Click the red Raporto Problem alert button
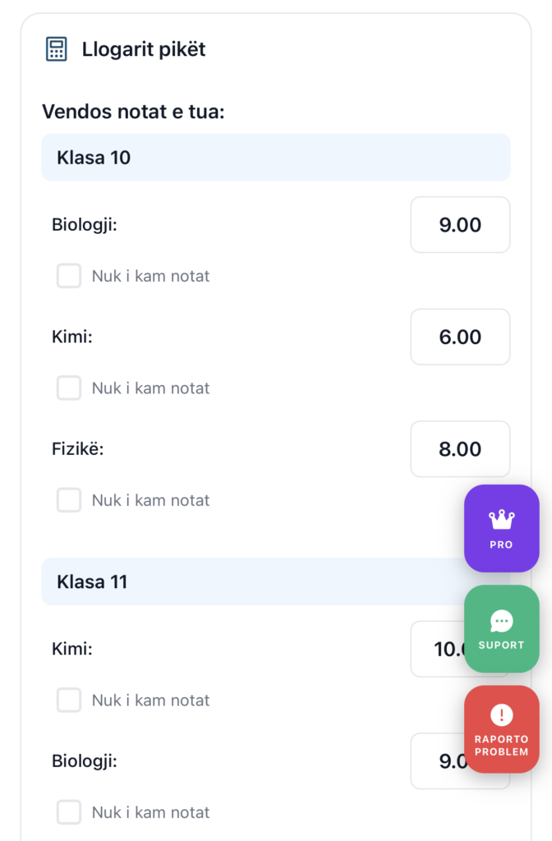Screen dimensions: 552x841 tap(501, 729)
